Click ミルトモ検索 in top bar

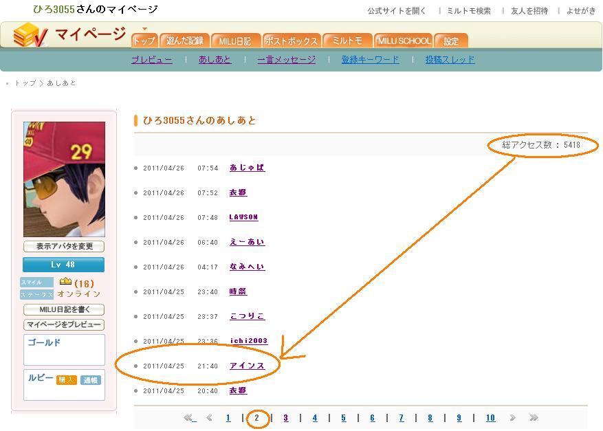point(468,11)
